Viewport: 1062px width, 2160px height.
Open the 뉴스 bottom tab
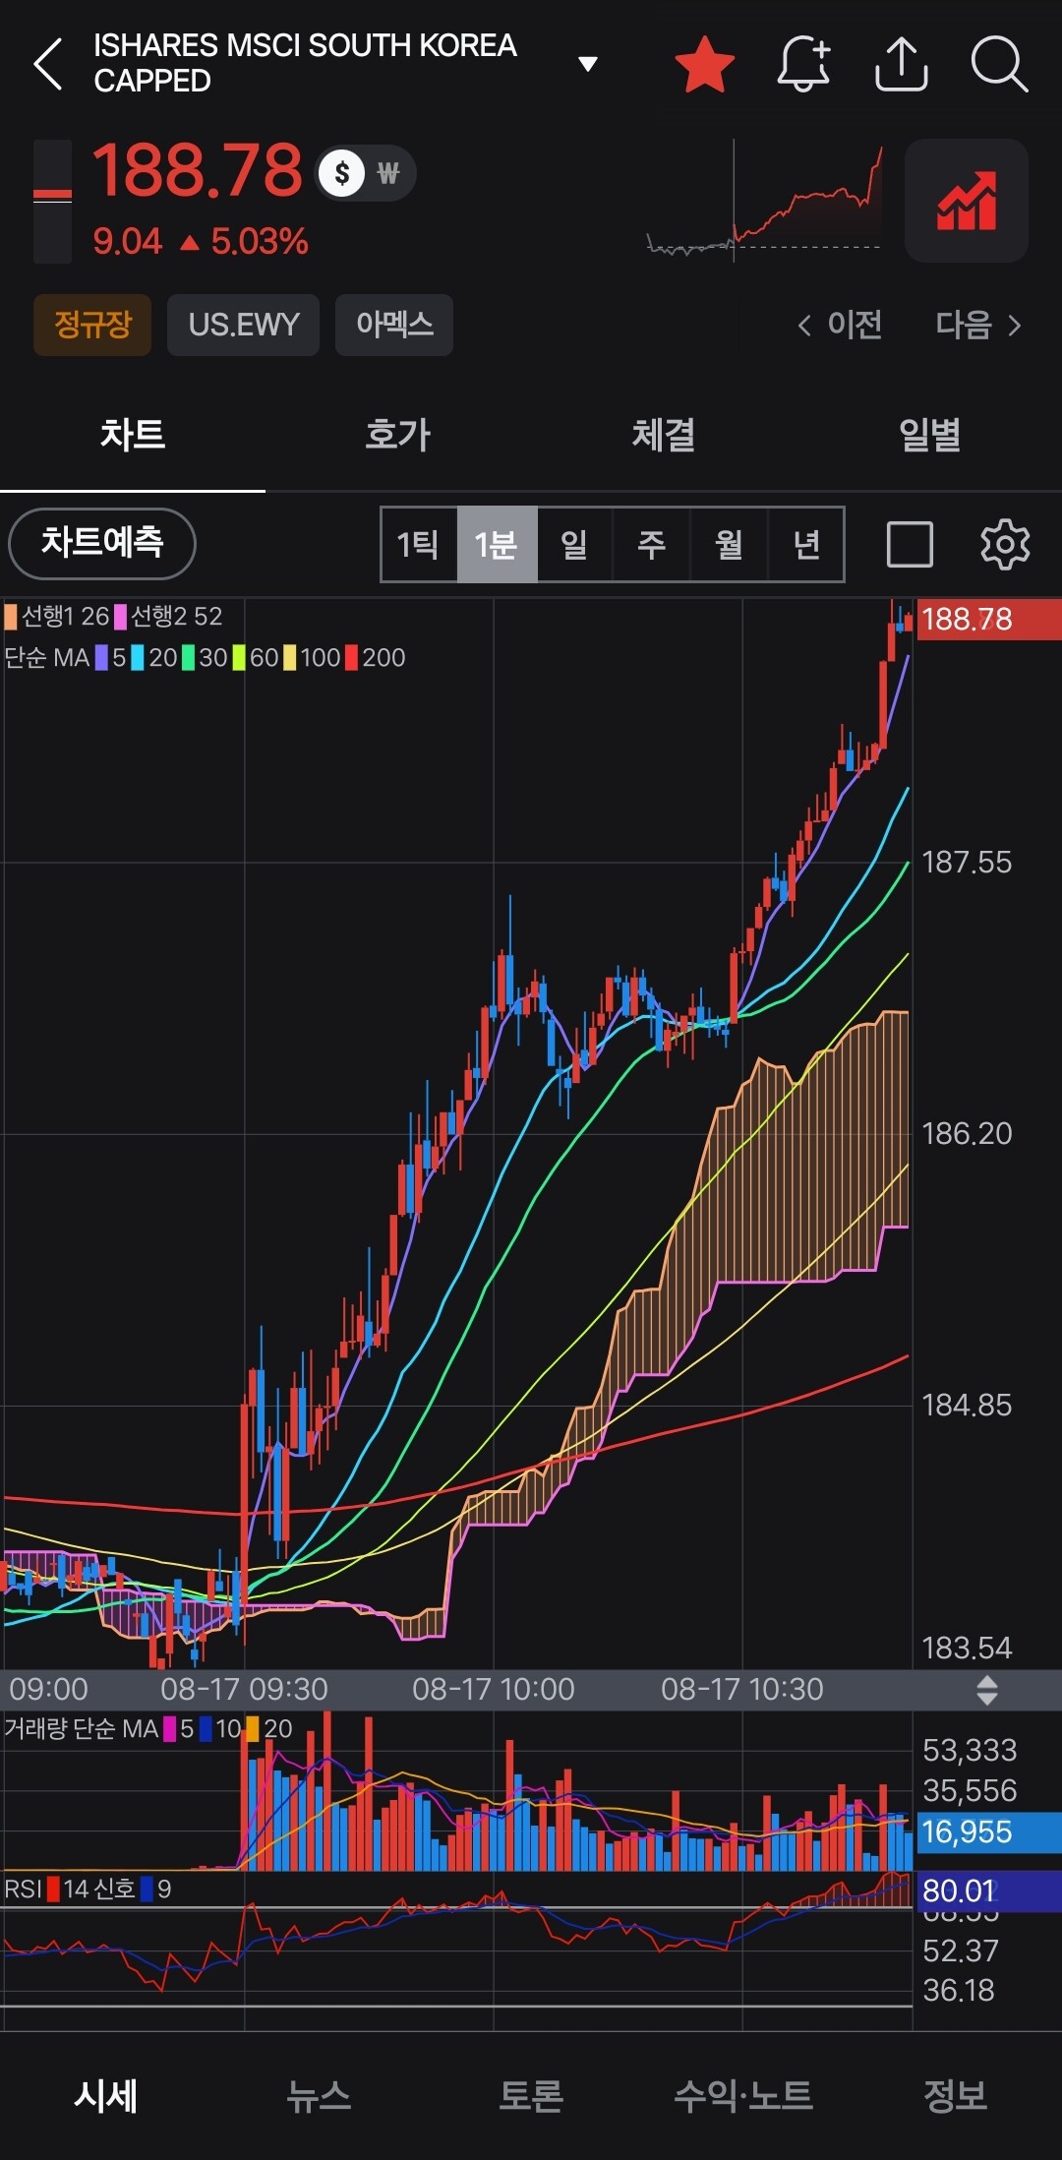(x=318, y=2095)
